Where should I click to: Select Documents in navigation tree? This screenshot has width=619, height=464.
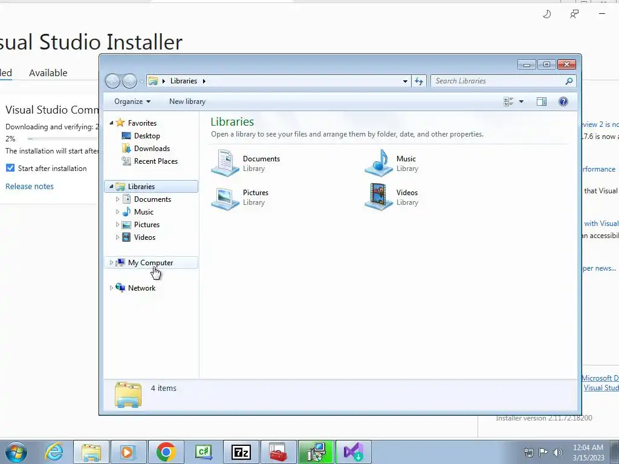coord(152,199)
